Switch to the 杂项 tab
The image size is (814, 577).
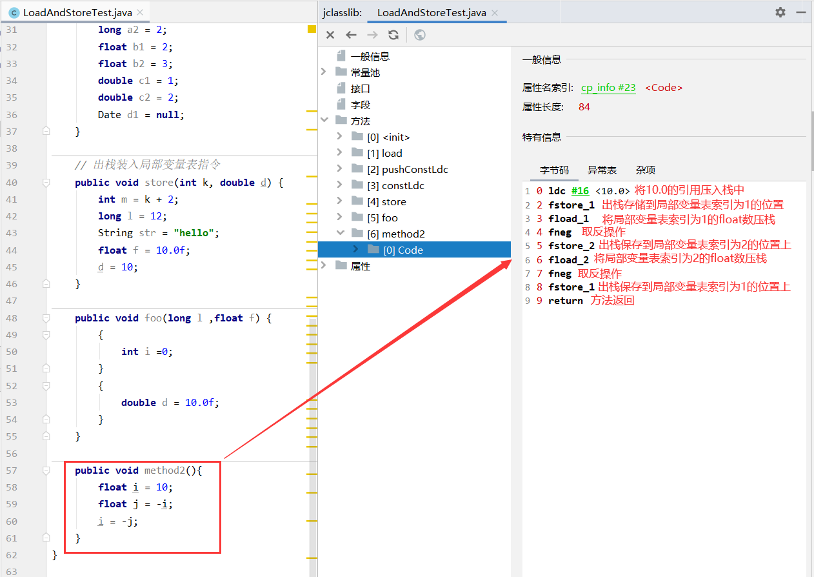click(646, 170)
